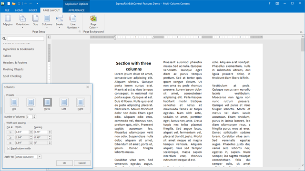Select the PAGE LAYOUT tab

pyautogui.click(x=51, y=10)
